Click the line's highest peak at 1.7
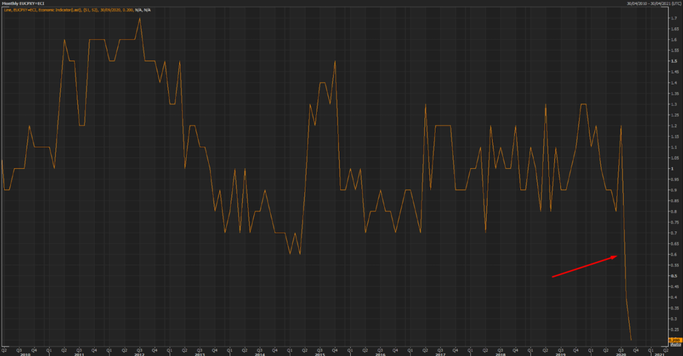683x356 pixels. coord(139,18)
